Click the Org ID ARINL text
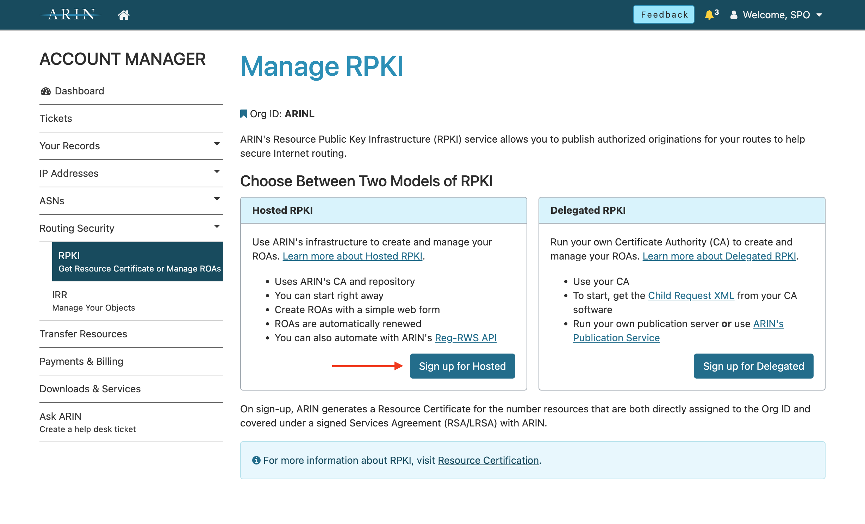This screenshot has height=524, width=865. point(282,114)
